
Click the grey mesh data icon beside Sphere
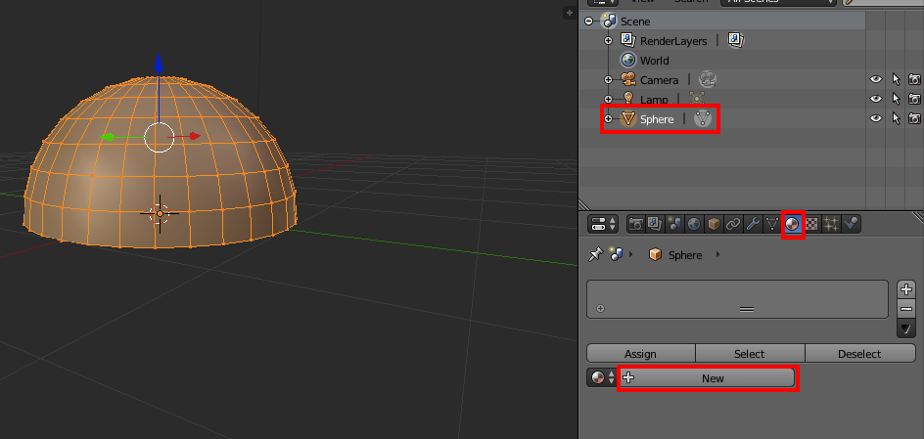[x=703, y=119]
